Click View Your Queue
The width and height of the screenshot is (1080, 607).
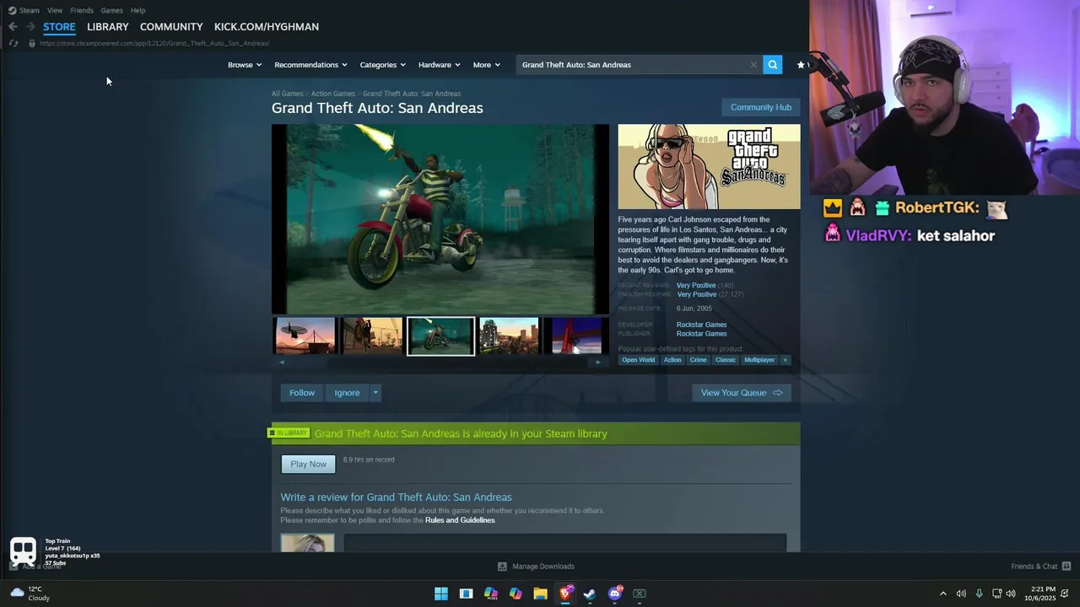pos(742,393)
